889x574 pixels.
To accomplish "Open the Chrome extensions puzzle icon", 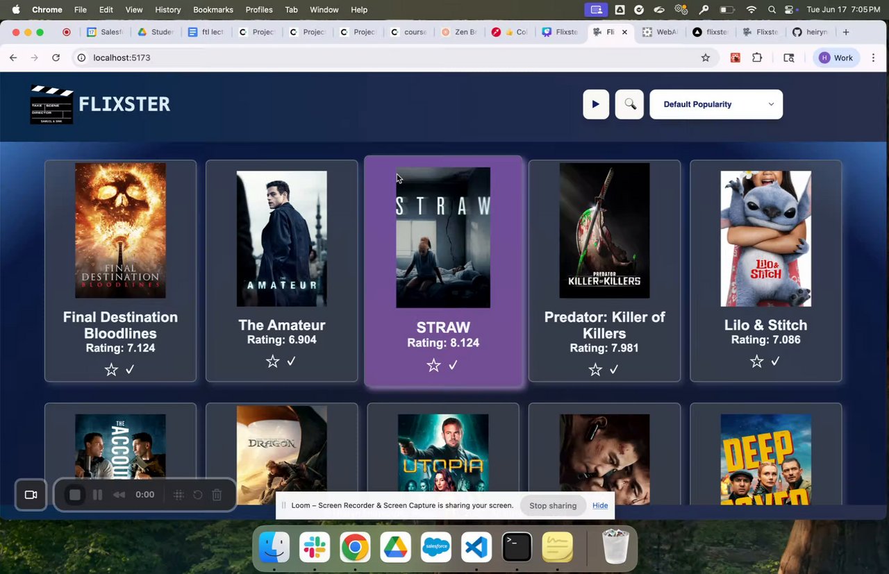I will point(757,58).
